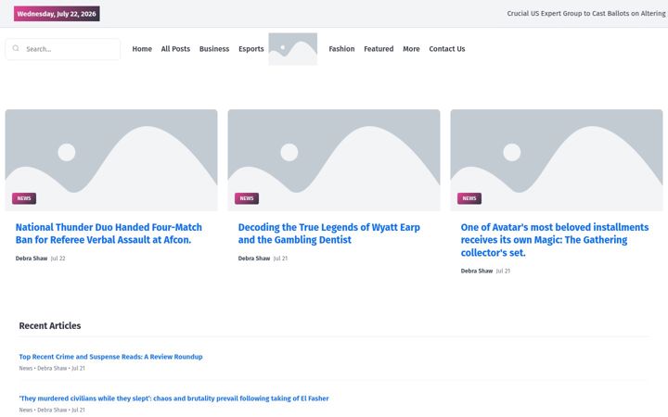The height and width of the screenshot is (417, 668).
Task: Click the Recent Articles heading
Action: (50, 325)
